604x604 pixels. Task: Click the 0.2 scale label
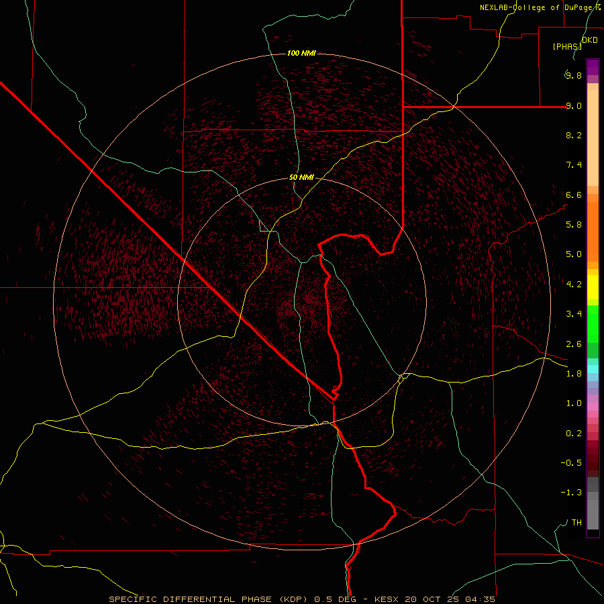coord(574,434)
